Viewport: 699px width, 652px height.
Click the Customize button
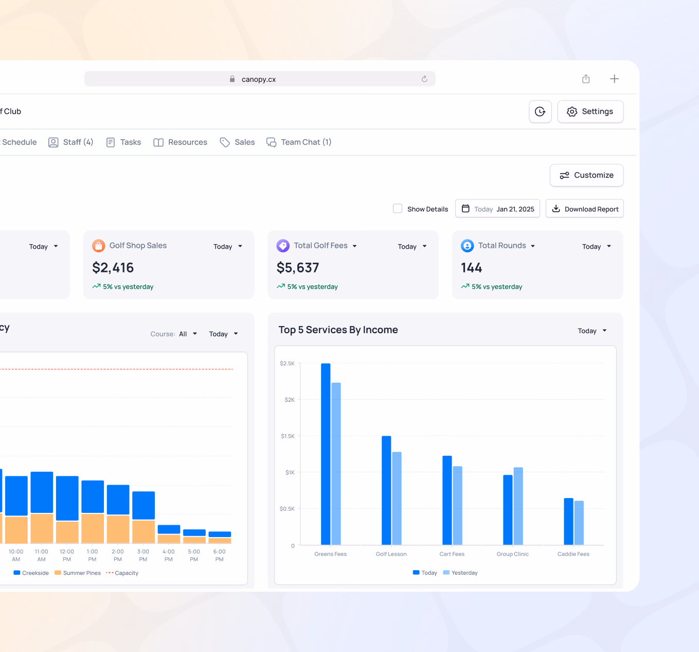587,176
